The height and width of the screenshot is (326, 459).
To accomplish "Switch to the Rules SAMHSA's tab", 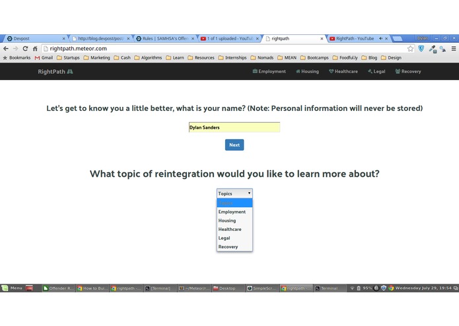I will 164,38.
